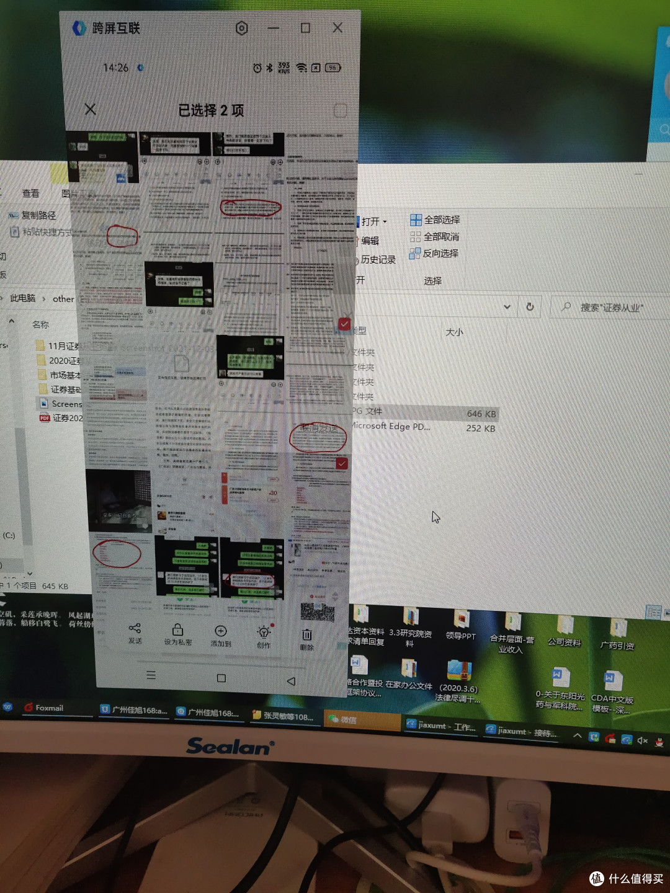Show hidden tray icons chevron
670x893 pixels.
tap(578, 735)
